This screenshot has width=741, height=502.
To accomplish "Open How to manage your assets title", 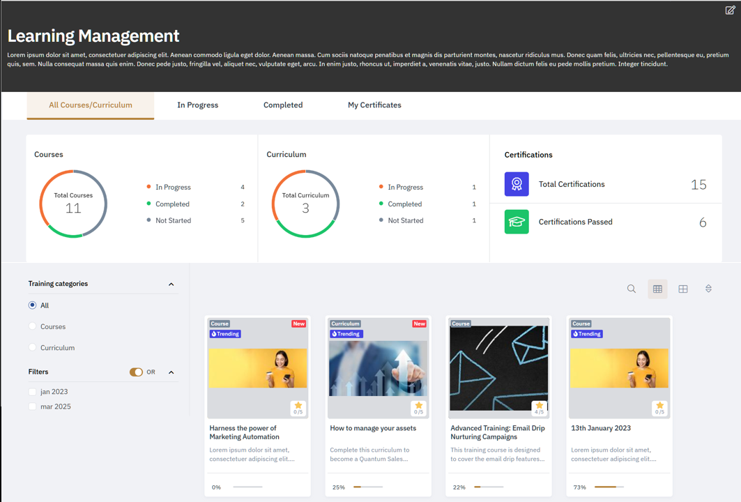I will 373,428.
